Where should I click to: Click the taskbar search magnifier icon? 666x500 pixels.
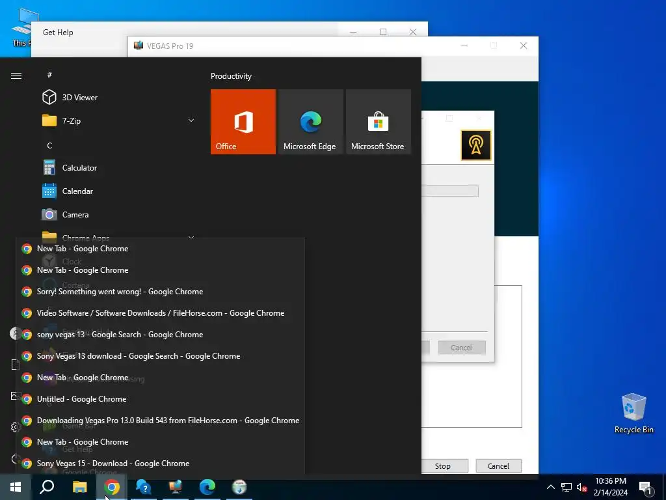pyautogui.click(x=47, y=487)
